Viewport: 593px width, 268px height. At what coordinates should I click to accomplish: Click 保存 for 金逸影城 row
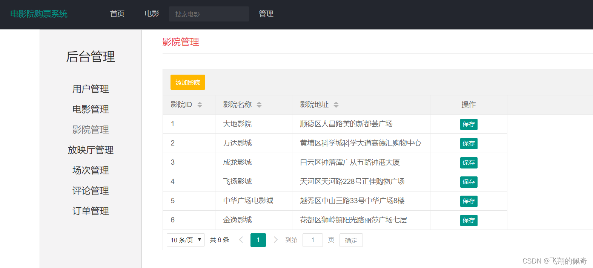[469, 221]
